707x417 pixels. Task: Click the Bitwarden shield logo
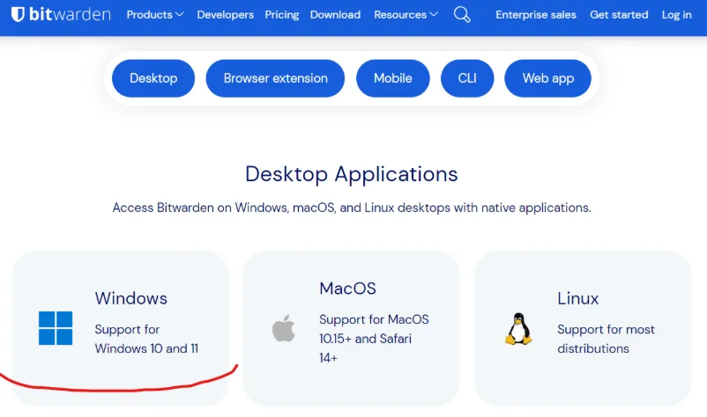pyautogui.click(x=18, y=15)
